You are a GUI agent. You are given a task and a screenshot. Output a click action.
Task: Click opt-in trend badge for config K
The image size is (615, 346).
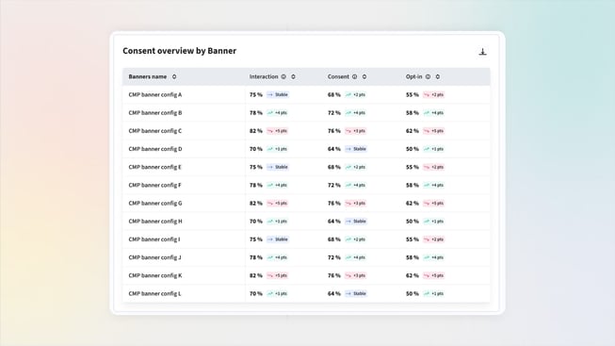[433, 275]
